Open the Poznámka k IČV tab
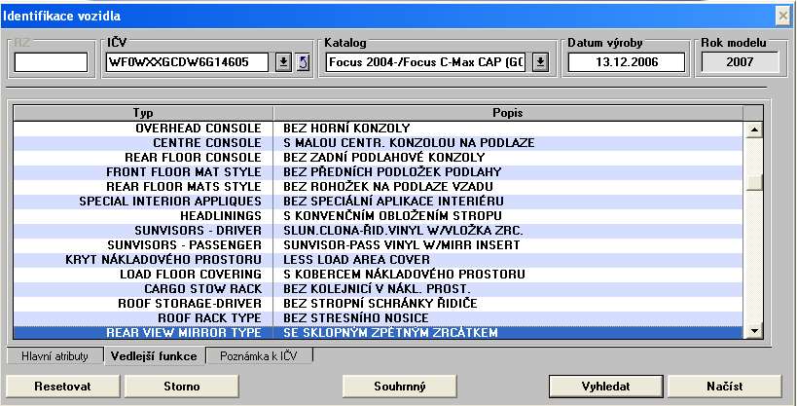Image resolution: width=797 pixels, height=406 pixels. pos(259,356)
